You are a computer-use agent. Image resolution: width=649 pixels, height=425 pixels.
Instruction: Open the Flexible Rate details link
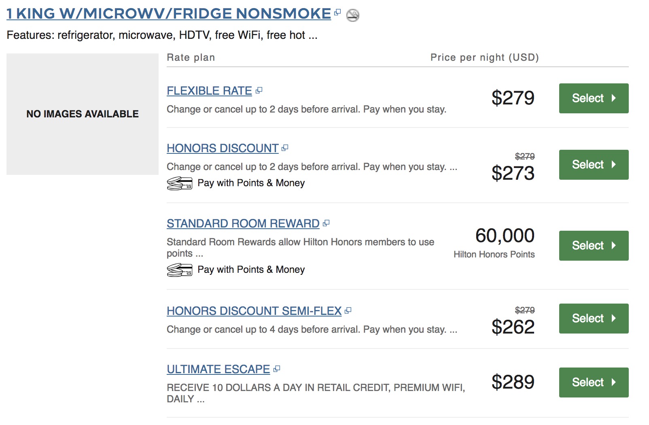click(209, 91)
